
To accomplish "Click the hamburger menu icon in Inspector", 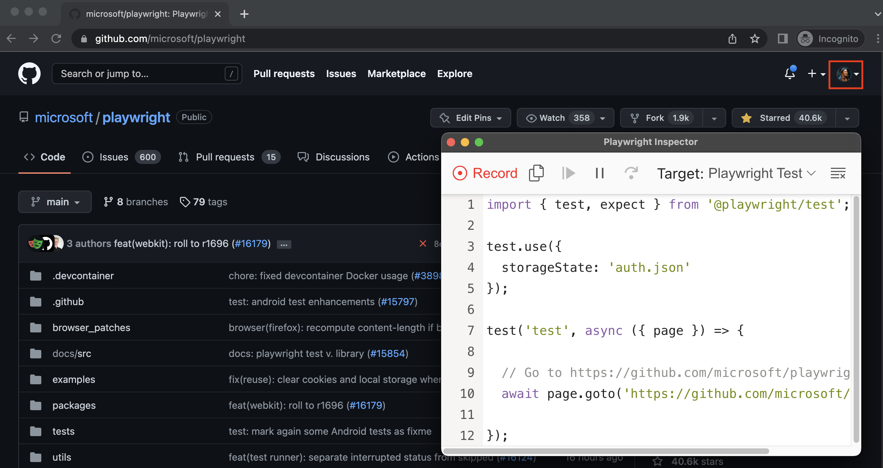I will [839, 173].
